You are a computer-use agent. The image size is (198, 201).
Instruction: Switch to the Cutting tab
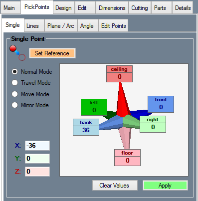tap(140, 8)
